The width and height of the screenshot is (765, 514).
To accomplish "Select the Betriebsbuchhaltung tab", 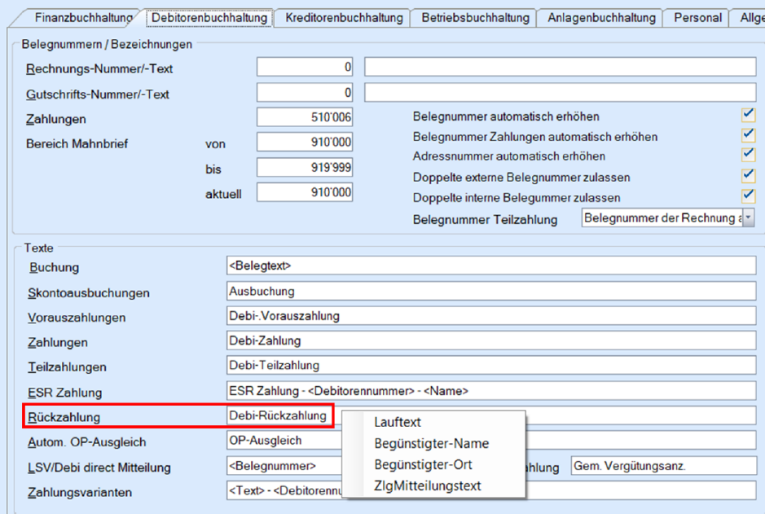I will (475, 17).
